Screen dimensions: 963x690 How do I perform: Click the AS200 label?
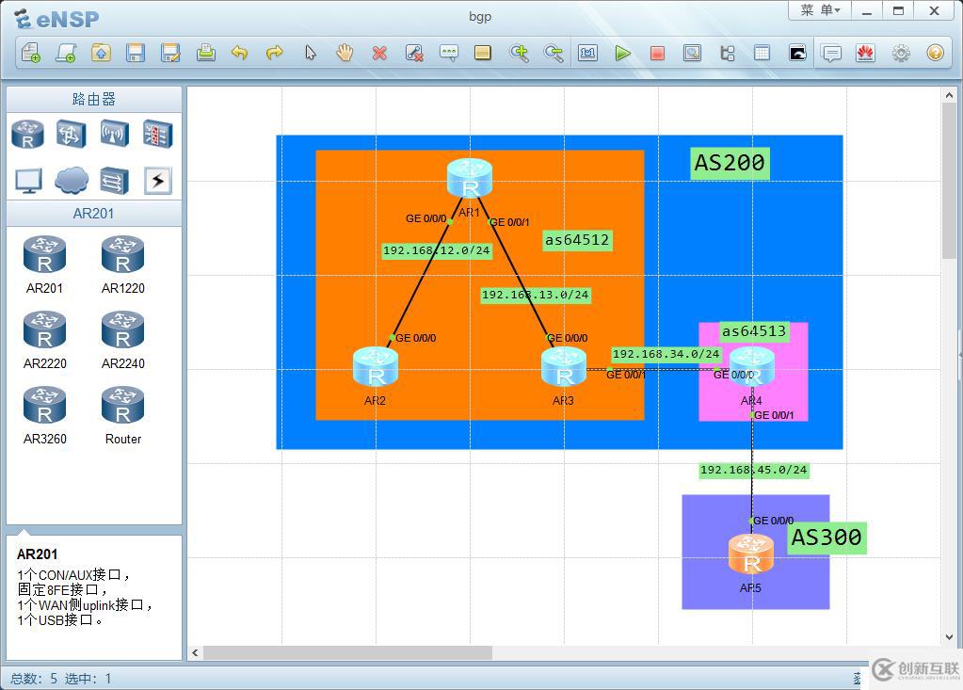click(730, 163)
